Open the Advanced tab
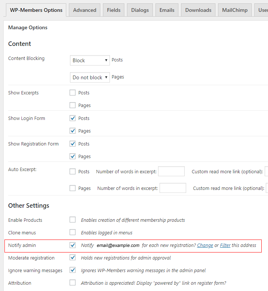268x291 pixels. [84, 10]
